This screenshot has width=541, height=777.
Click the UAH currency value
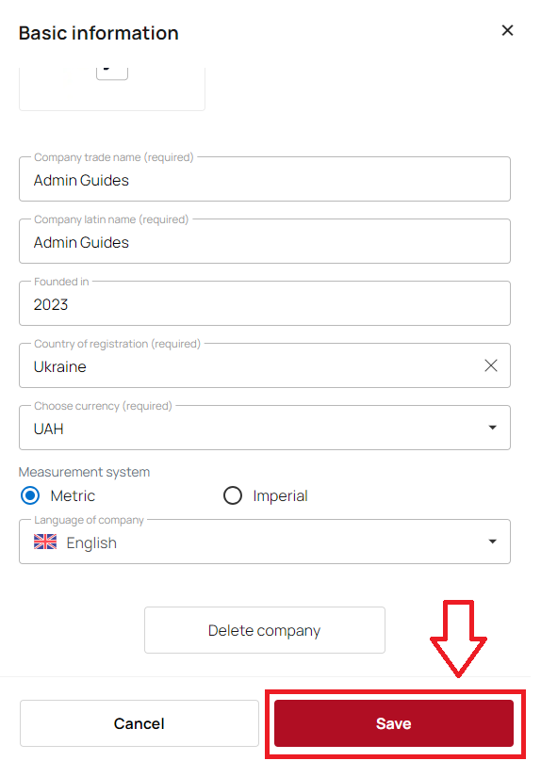coord(49,429)
